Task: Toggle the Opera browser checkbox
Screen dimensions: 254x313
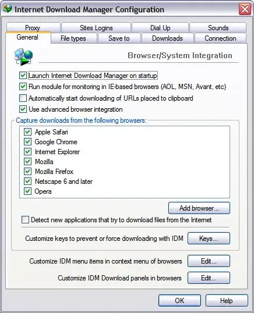Action: (27, 191)
